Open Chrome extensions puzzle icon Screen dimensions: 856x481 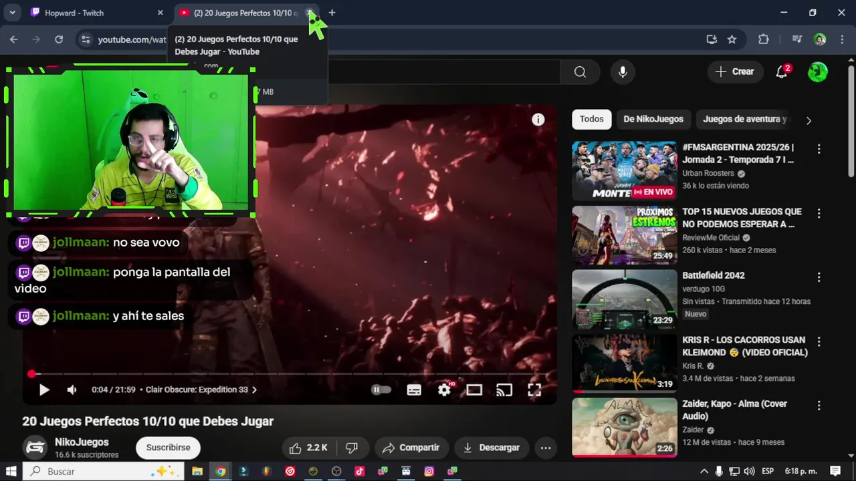764,39
